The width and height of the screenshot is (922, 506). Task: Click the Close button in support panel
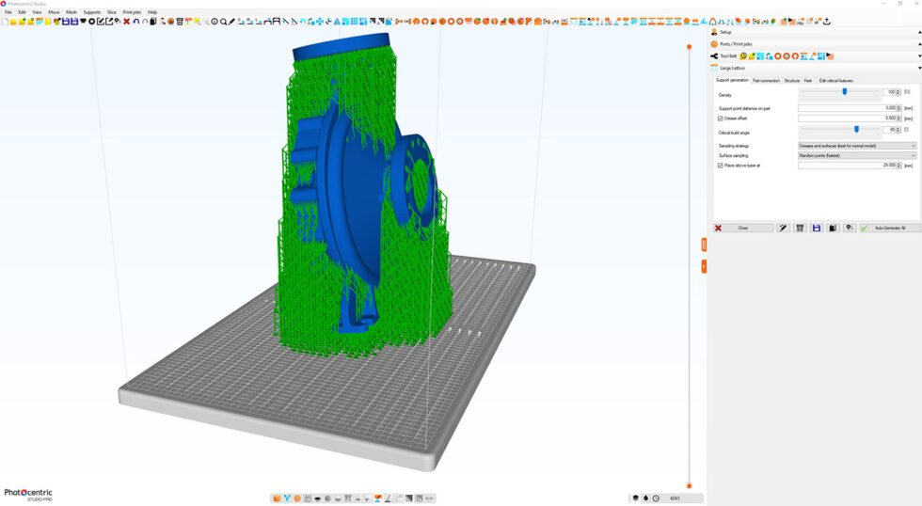[x=743, y=228]
